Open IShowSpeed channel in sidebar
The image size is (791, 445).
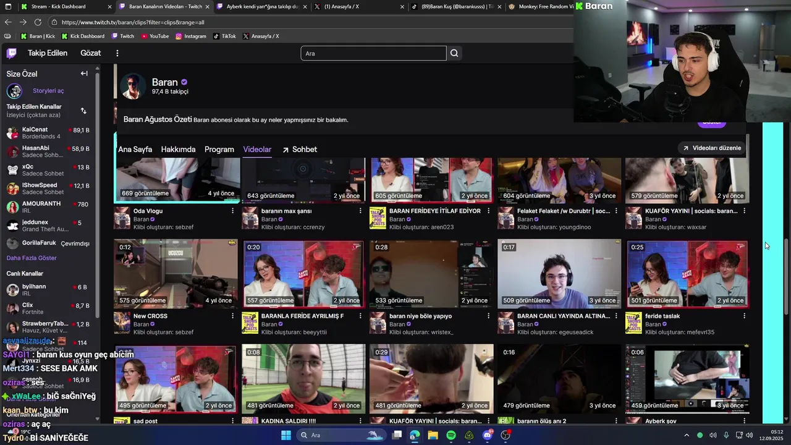pos(48,189)
